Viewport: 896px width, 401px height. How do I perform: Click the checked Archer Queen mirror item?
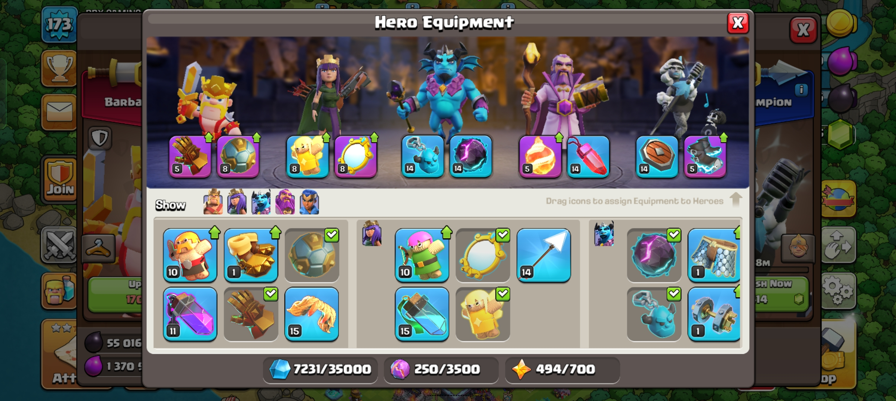(483, 255)
